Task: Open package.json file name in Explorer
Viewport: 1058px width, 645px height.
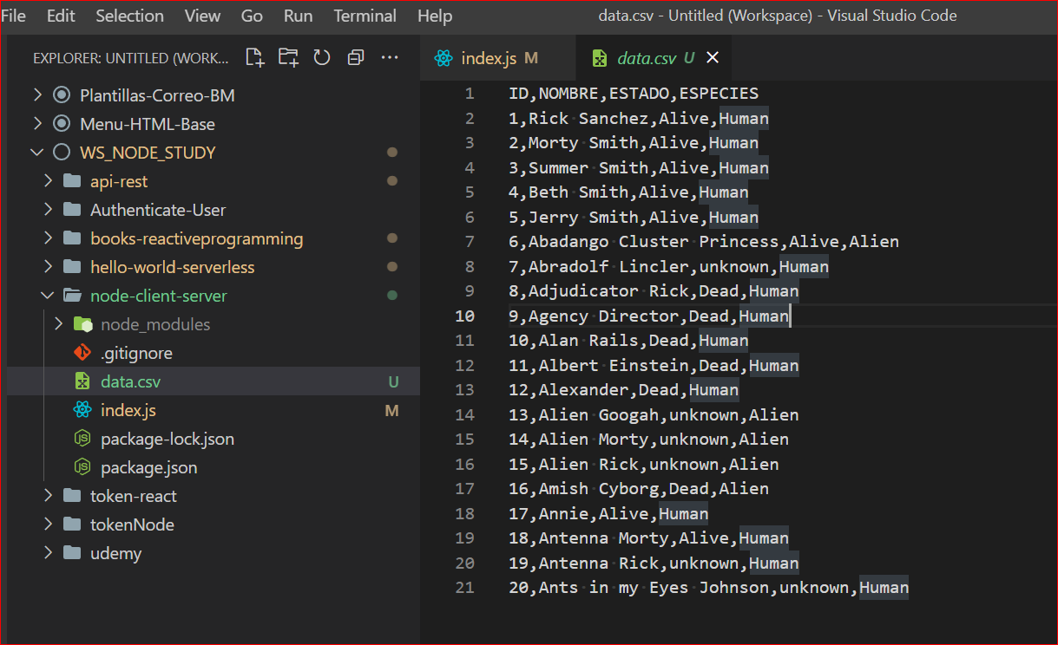Action: point(148,467)
